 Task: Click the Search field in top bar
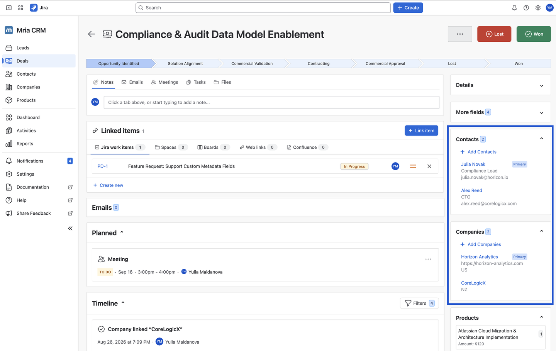pos(263,8)
